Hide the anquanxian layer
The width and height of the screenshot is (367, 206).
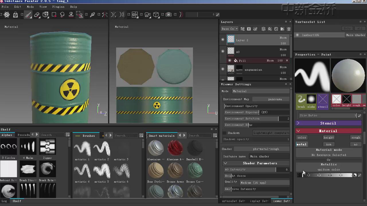click(x=223, y=69)
